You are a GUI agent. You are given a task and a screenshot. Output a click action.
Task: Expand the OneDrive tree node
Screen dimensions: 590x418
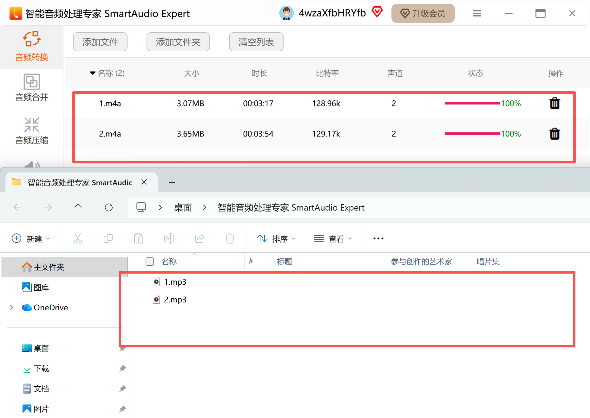12,307
